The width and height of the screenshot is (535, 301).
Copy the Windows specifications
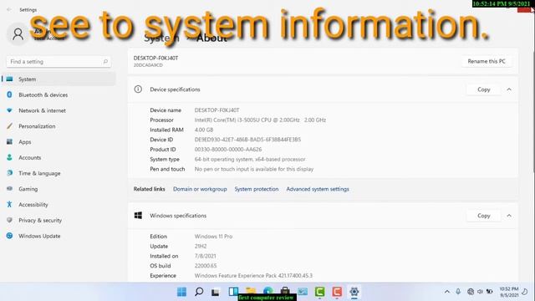[483, 216]
